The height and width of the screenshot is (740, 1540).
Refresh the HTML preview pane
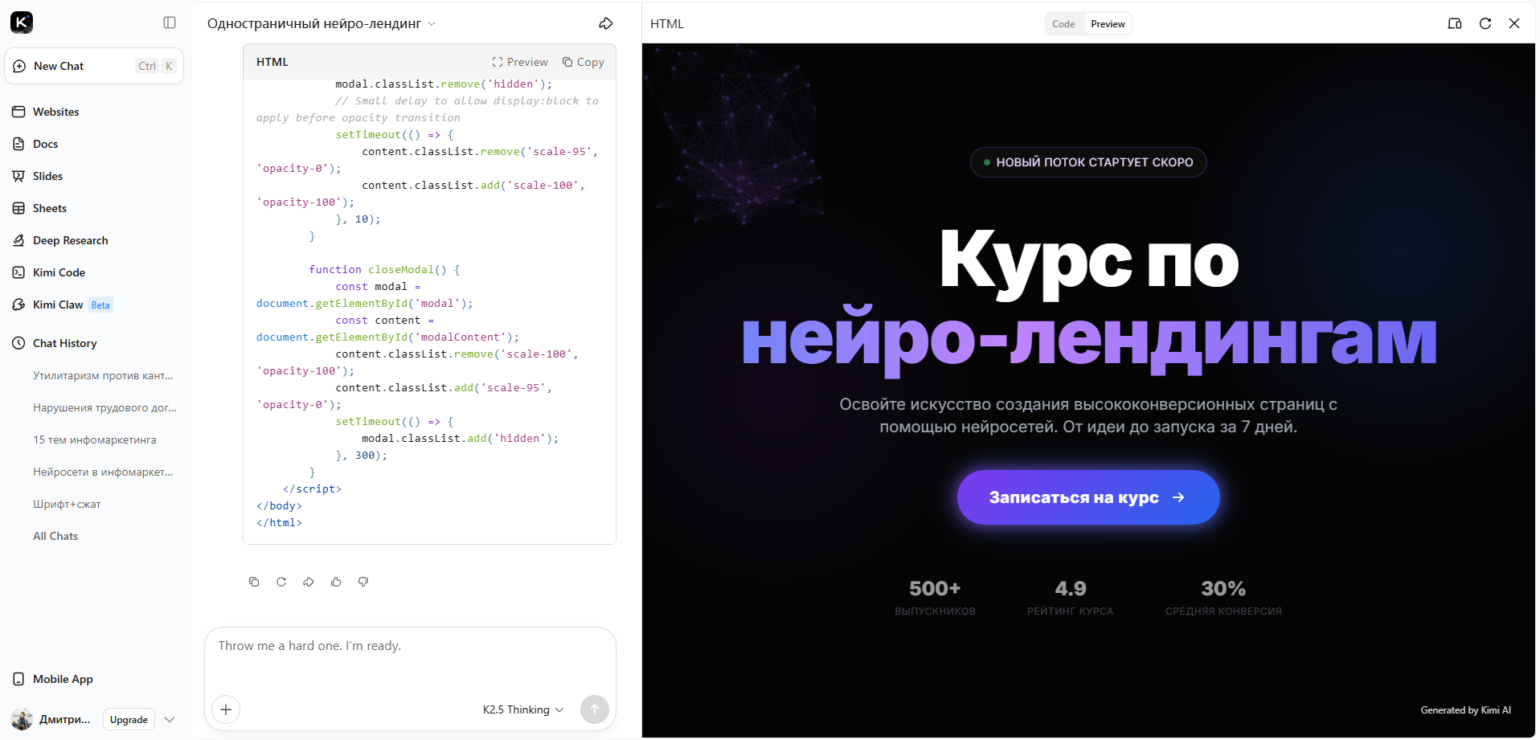click(x=1486, y=23)
